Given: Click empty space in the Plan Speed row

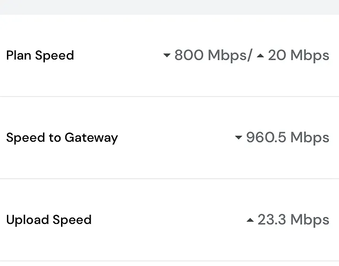Looking at the screenshot, I should (x=118, y=55).
